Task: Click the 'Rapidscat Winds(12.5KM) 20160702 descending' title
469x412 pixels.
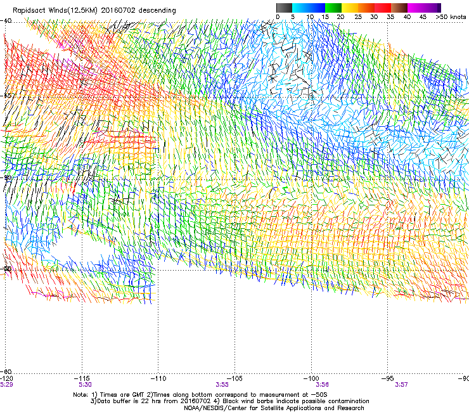Action: click(94, 11)
